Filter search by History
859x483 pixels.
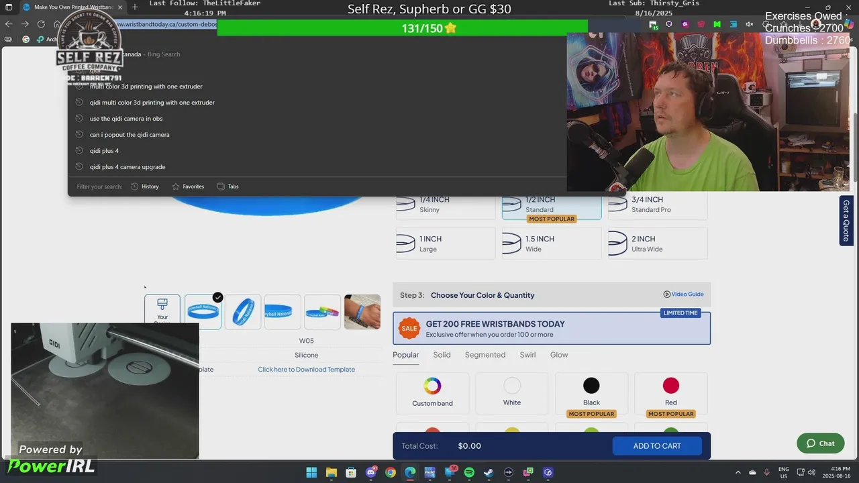click(x=145, y=186)
